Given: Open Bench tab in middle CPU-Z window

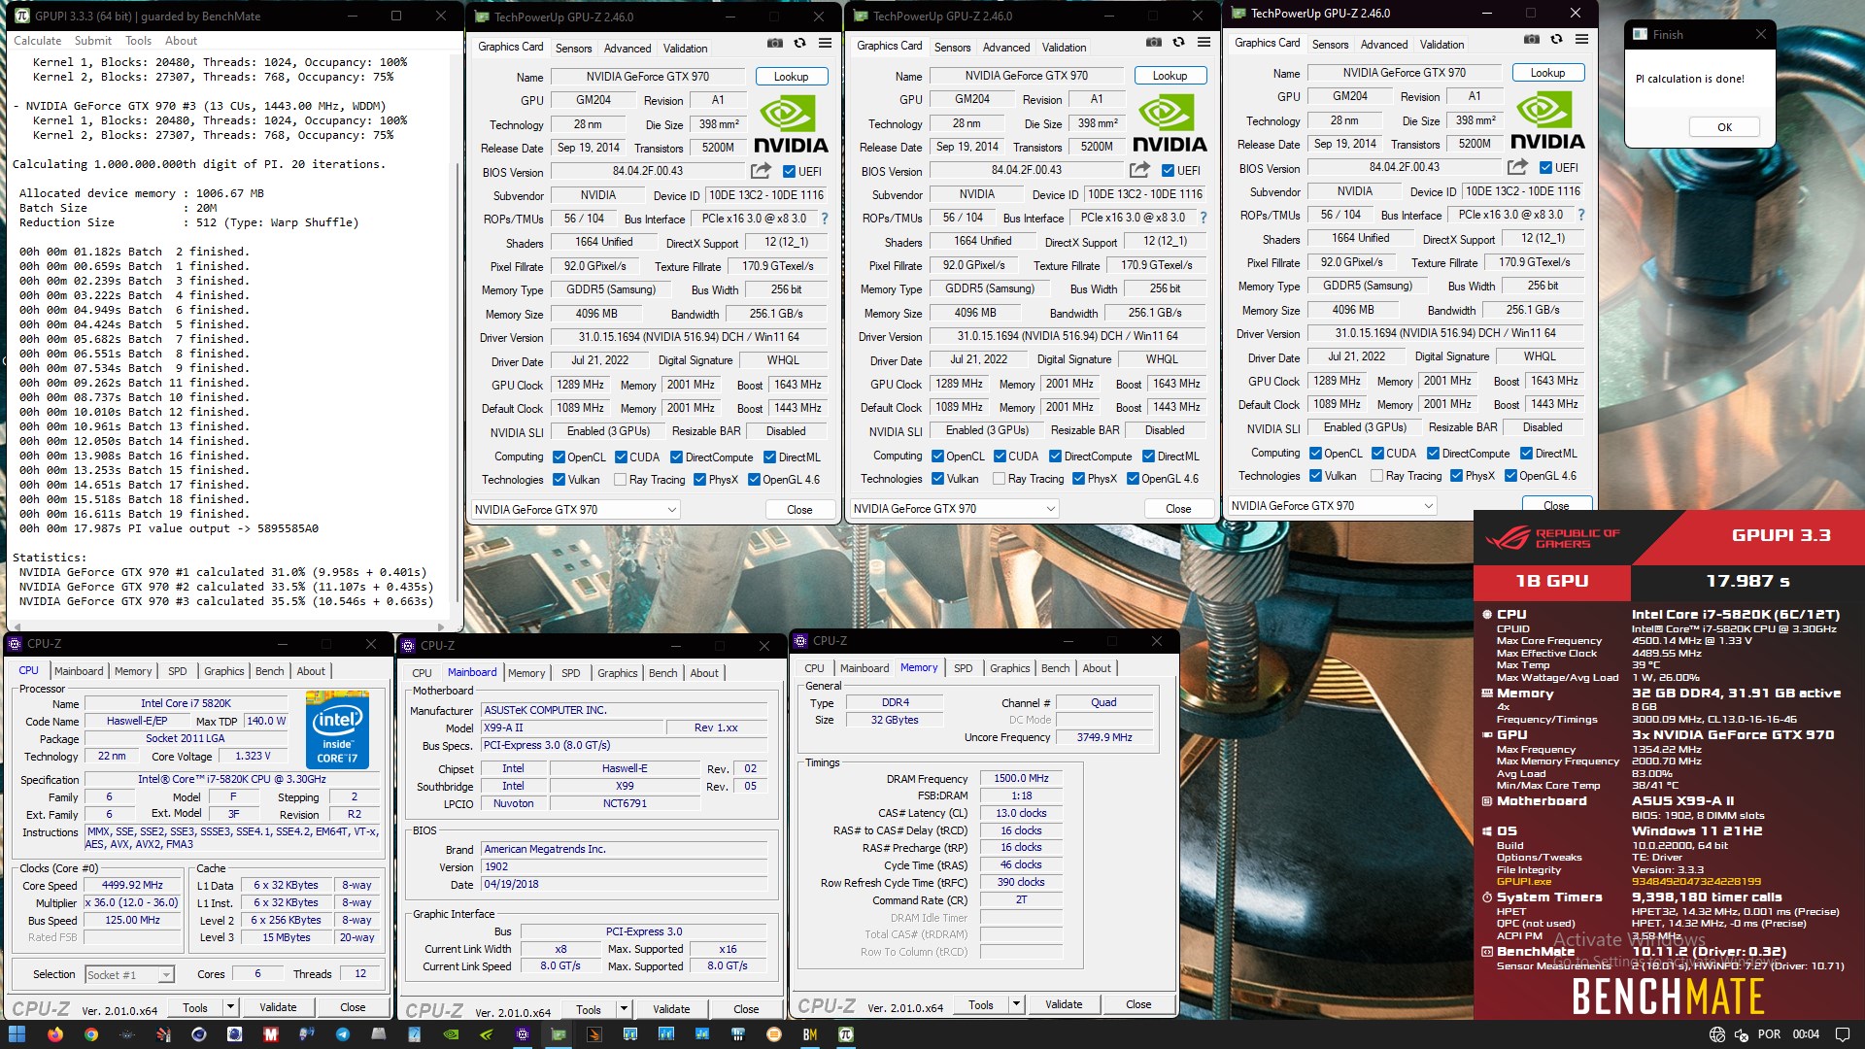Looking at the screenshot, I should 663,673.
